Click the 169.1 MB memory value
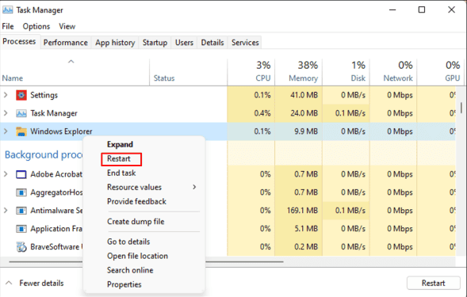The image size is (467, 297). point(302,211)
